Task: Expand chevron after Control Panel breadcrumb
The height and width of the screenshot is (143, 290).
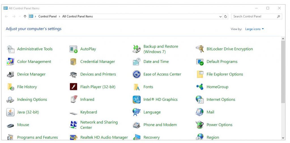Action: coord(59,16)
